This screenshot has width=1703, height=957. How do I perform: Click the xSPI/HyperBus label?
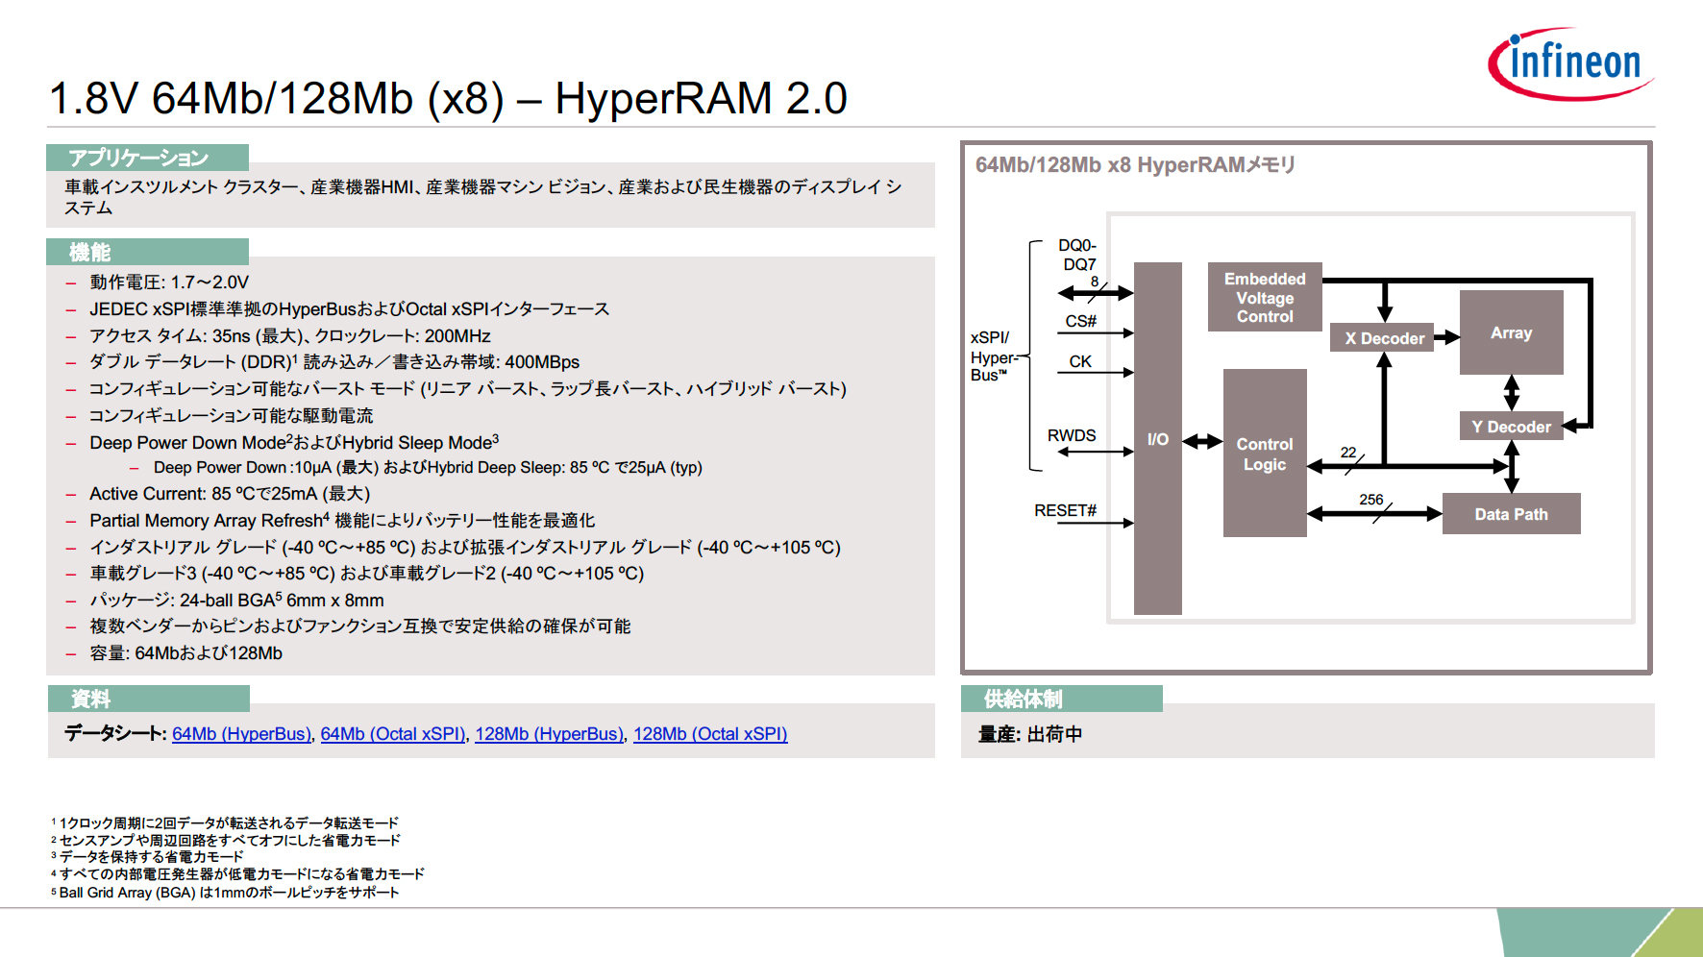tap(994, 356)
